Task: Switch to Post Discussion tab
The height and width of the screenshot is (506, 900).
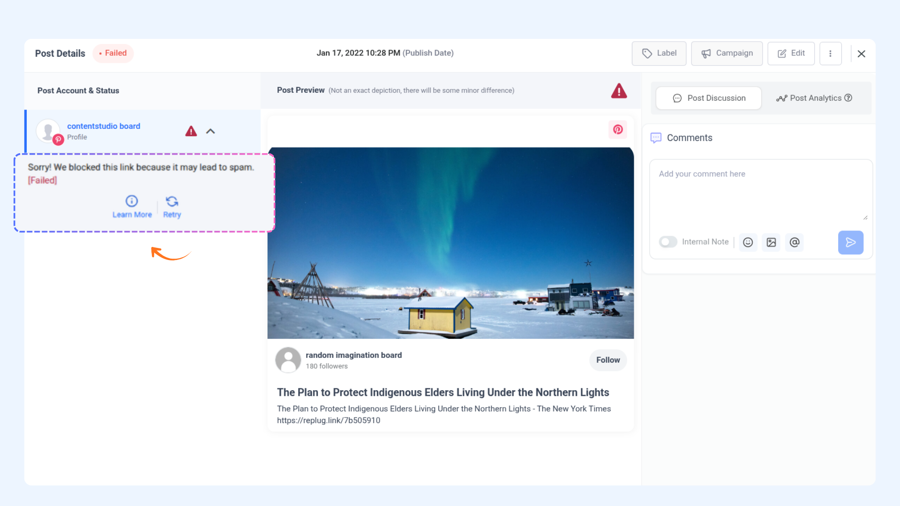Action: click(x=709, y=98)
